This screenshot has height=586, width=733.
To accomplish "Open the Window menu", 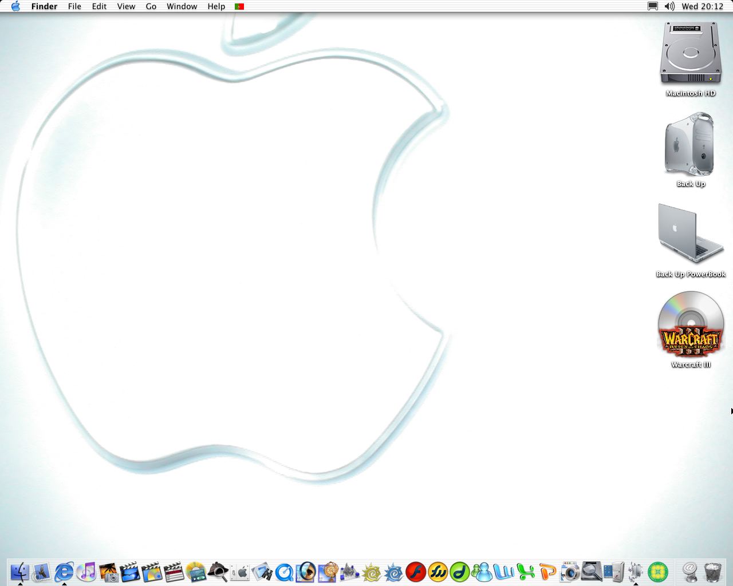I will (182, 6).
